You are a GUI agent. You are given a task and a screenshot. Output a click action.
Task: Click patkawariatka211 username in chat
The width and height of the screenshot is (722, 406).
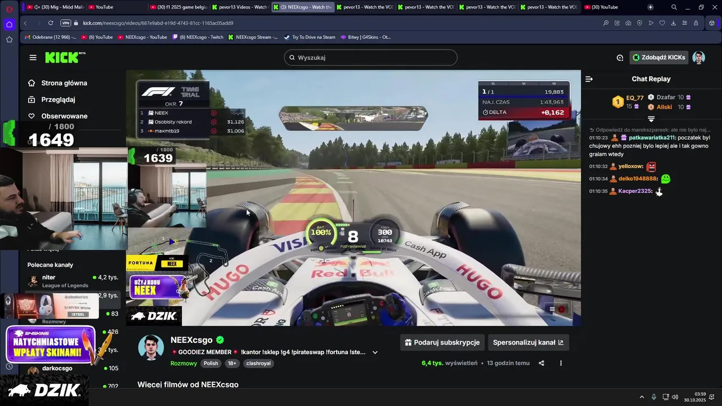pyautogui.click(x=652, y=138)
